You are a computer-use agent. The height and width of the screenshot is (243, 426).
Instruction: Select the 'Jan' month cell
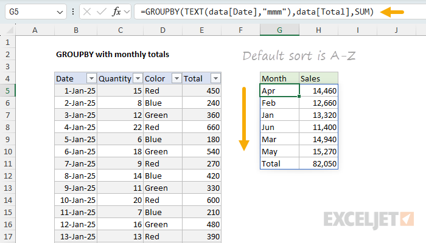279,115
